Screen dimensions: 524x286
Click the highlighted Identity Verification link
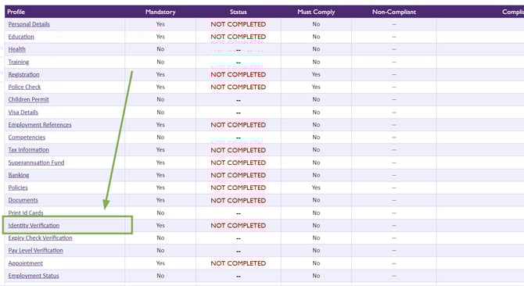tap(34, 226)
